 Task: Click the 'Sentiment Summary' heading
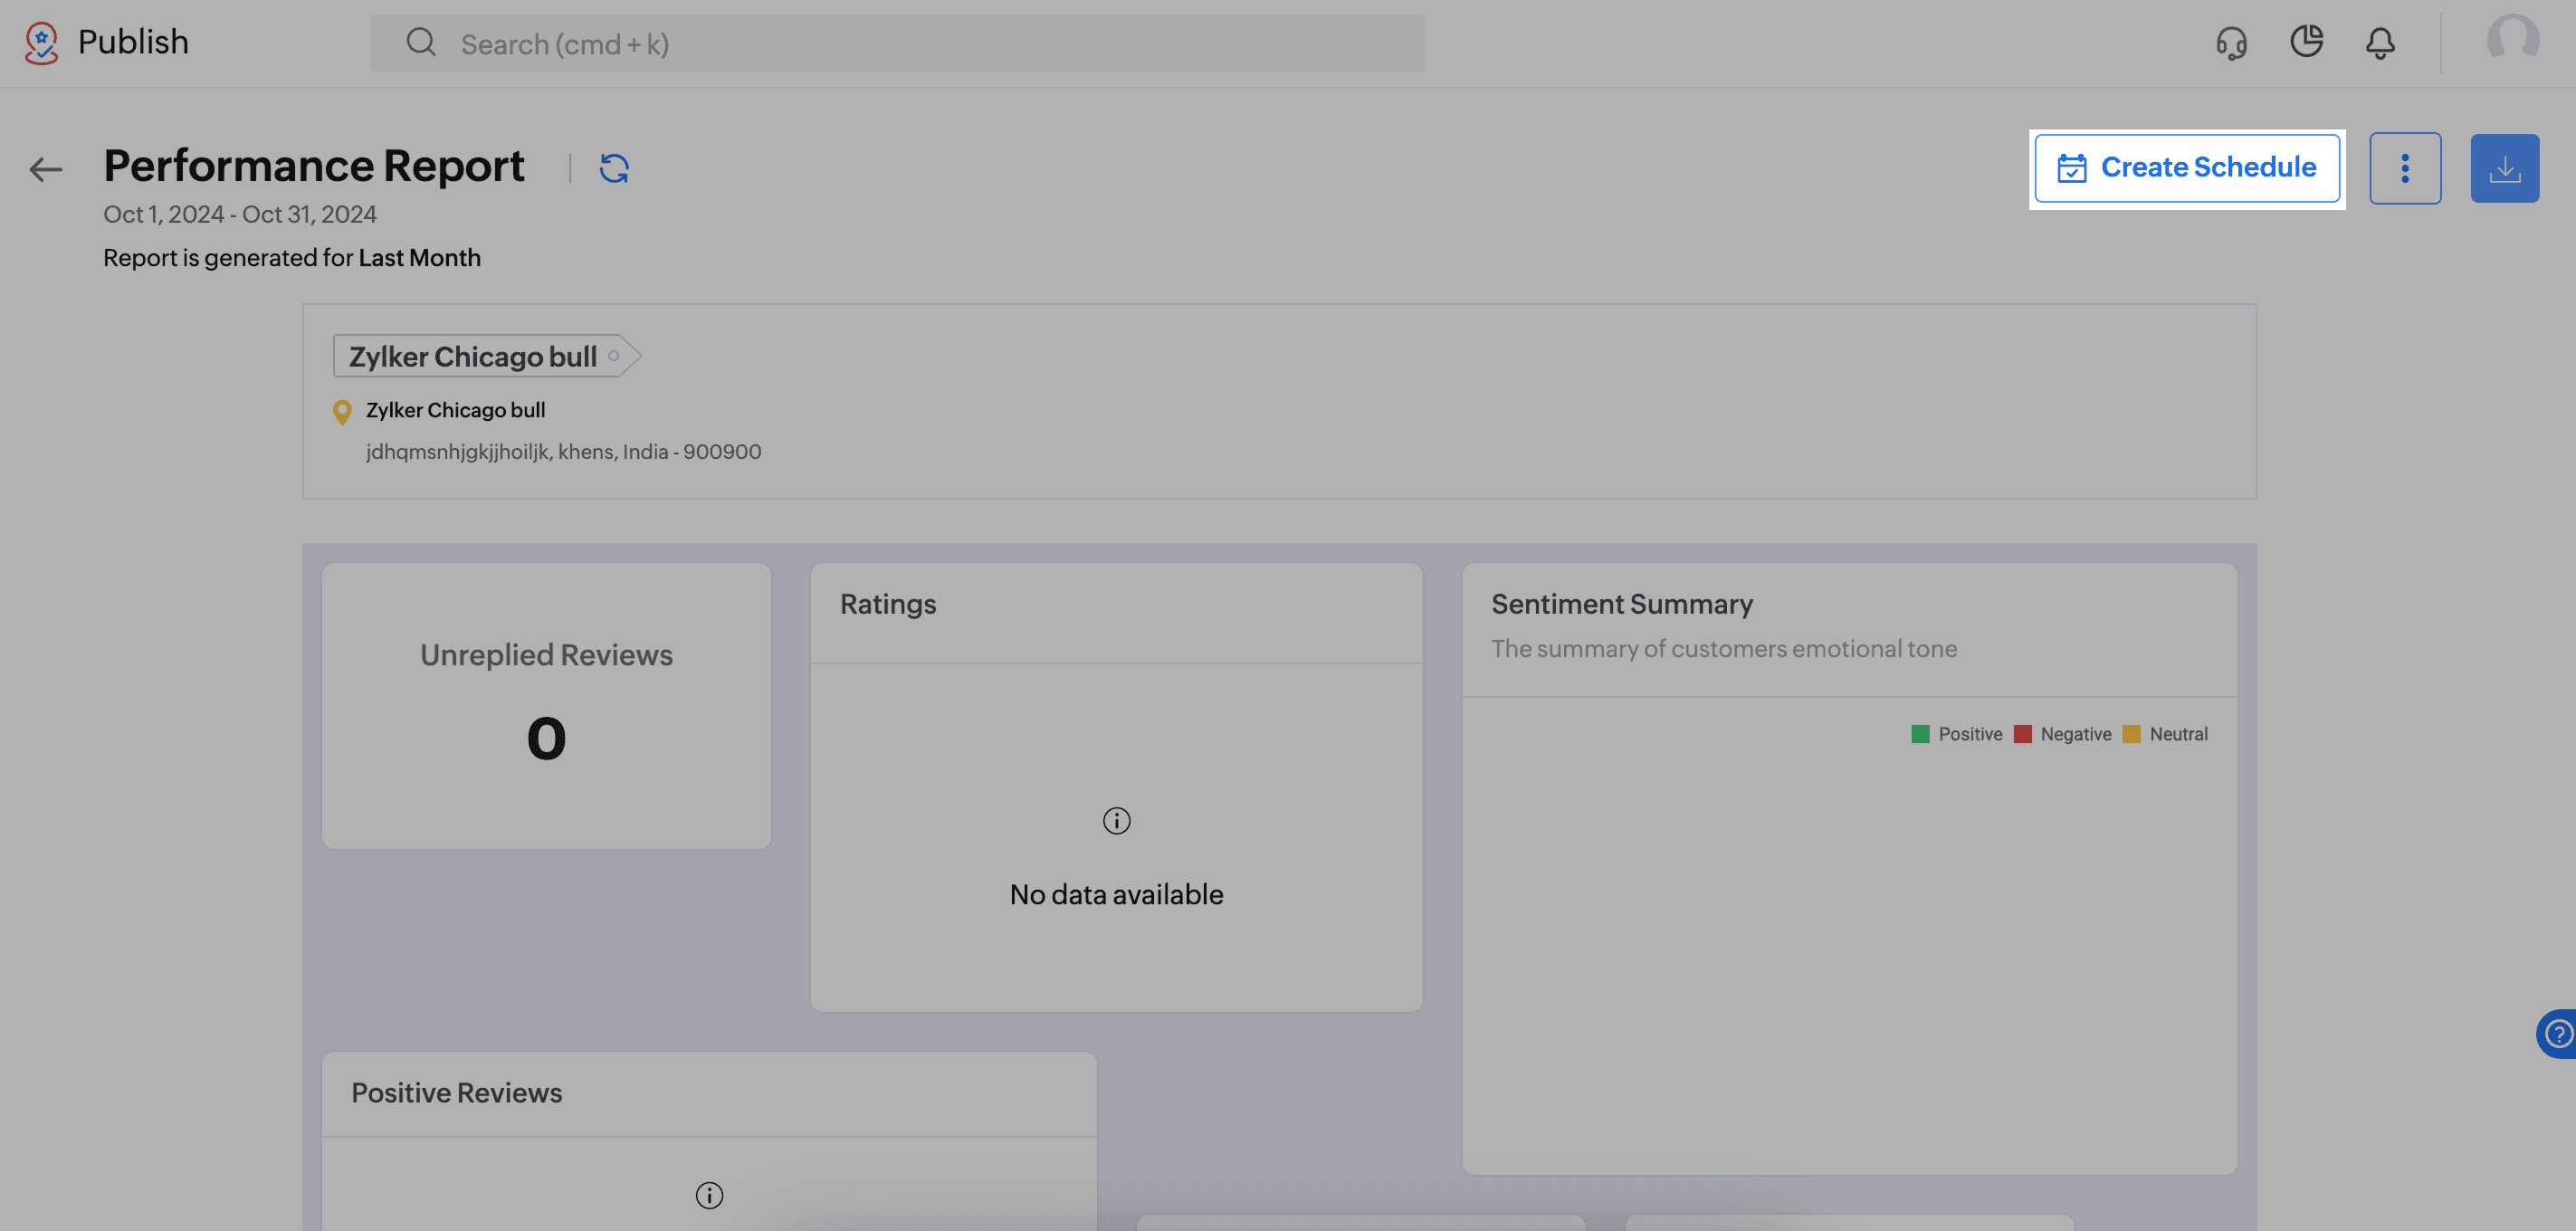[1622, 604]
